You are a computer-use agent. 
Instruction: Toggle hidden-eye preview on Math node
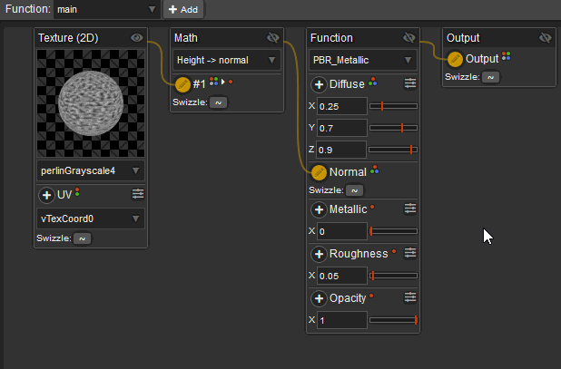[x=273, y=37]
